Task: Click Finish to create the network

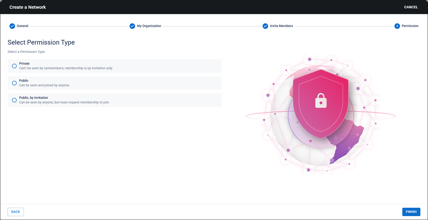Action: tap(411, 212)
